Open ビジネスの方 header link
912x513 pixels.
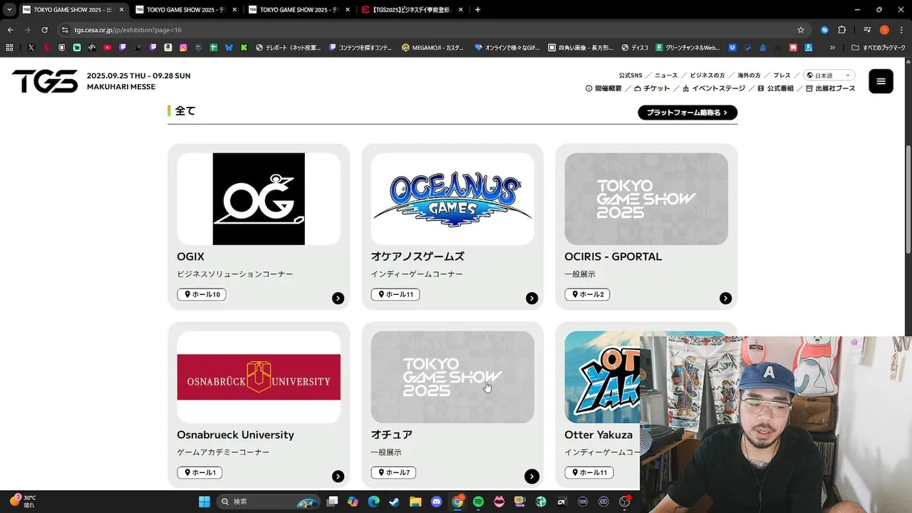(x=708, y=75)
